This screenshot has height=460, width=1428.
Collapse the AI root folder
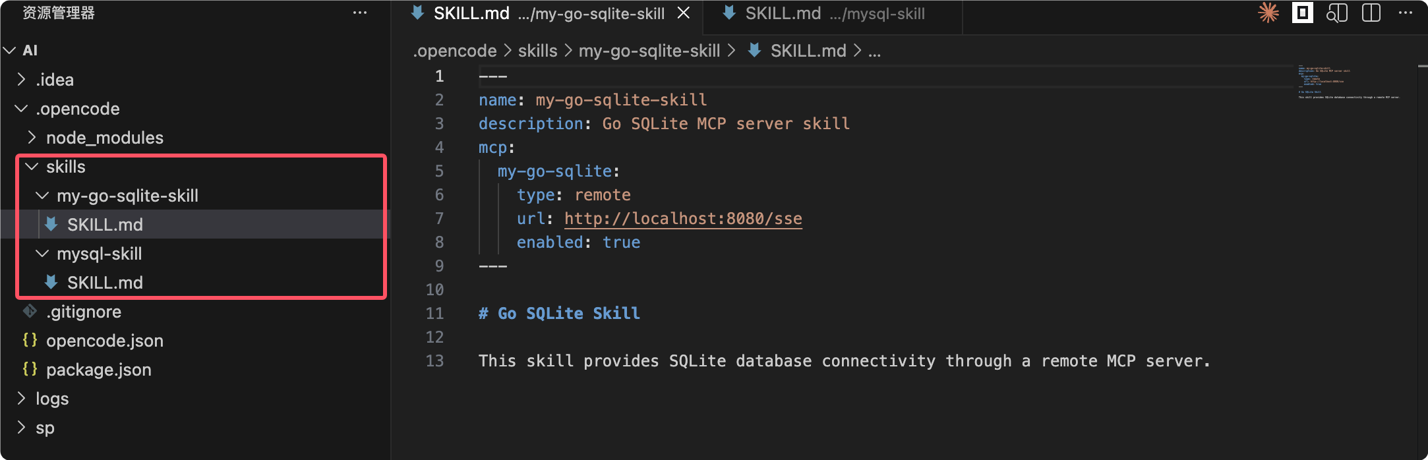(x=9, y=50)
